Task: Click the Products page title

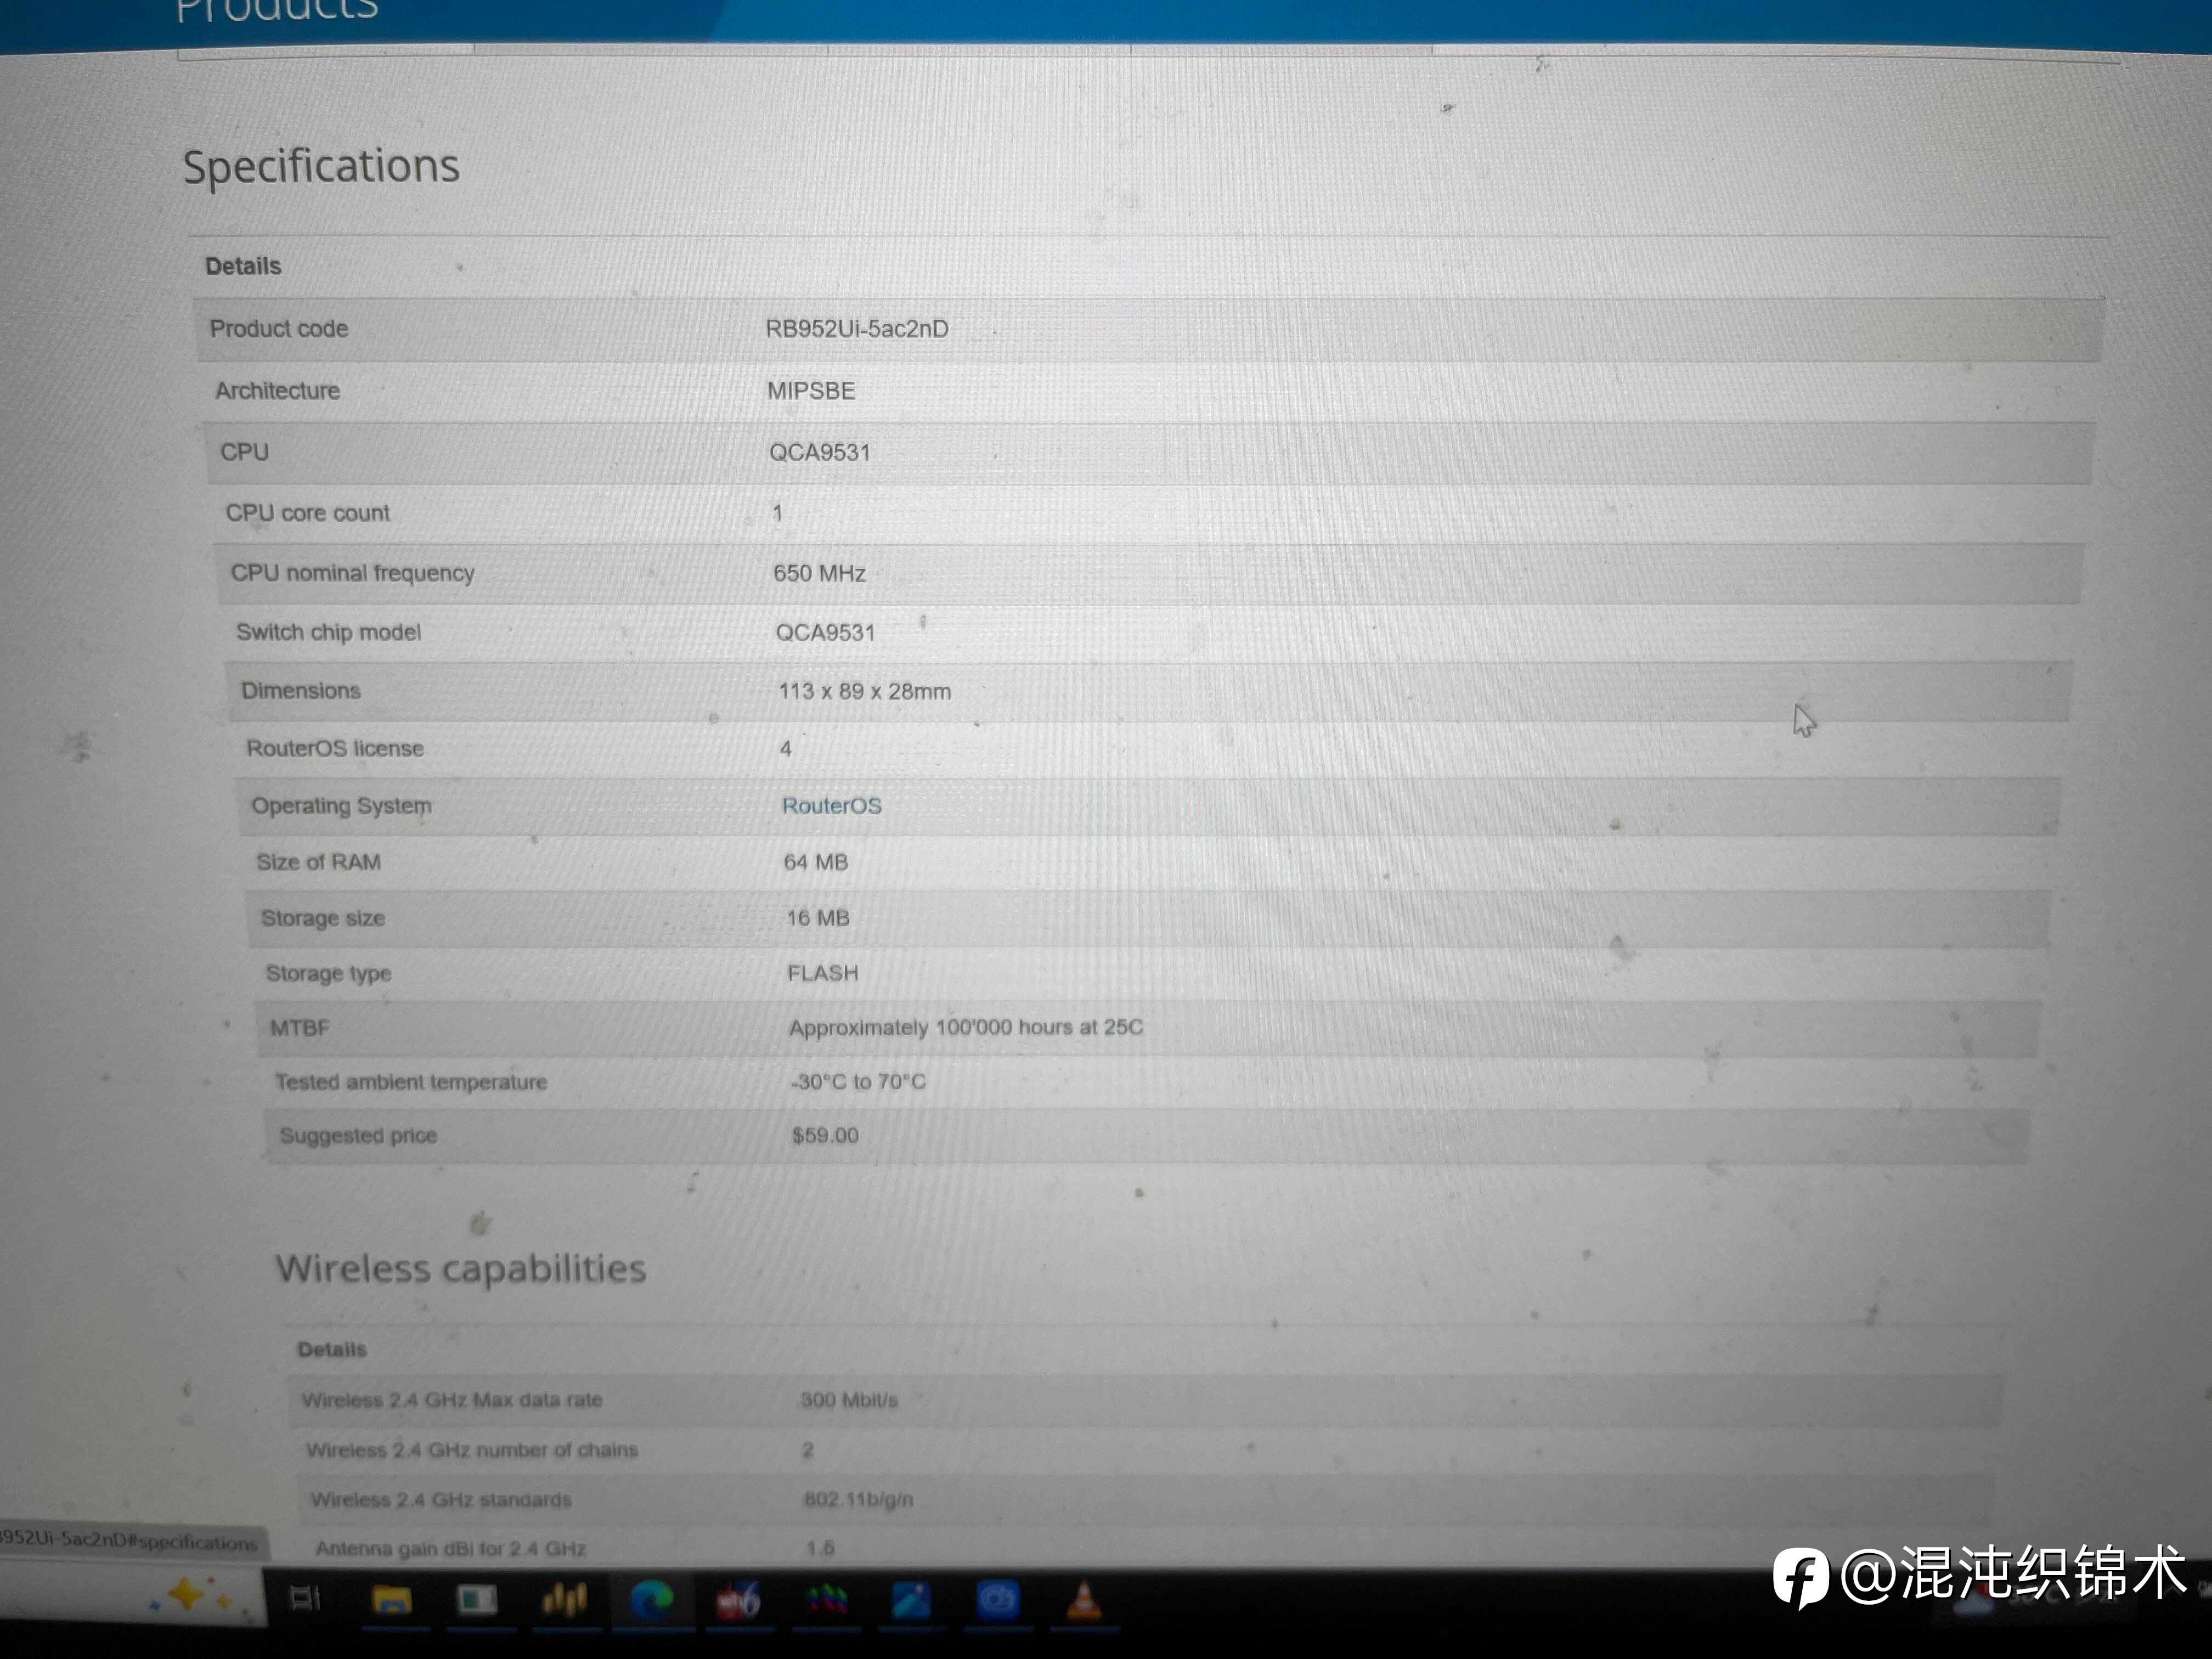Action: [277, 10]
